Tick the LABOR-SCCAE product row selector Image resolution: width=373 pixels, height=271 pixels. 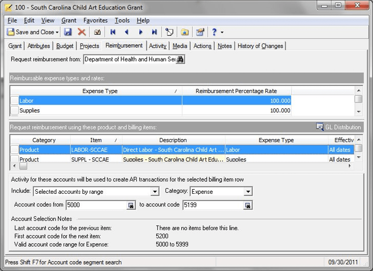pyautogui.click(x=14, y=150)
